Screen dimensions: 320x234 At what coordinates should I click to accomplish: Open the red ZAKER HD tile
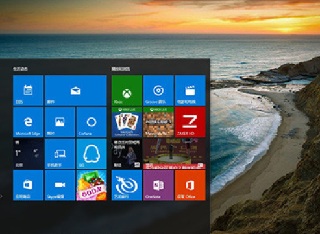tap(190, 122)
